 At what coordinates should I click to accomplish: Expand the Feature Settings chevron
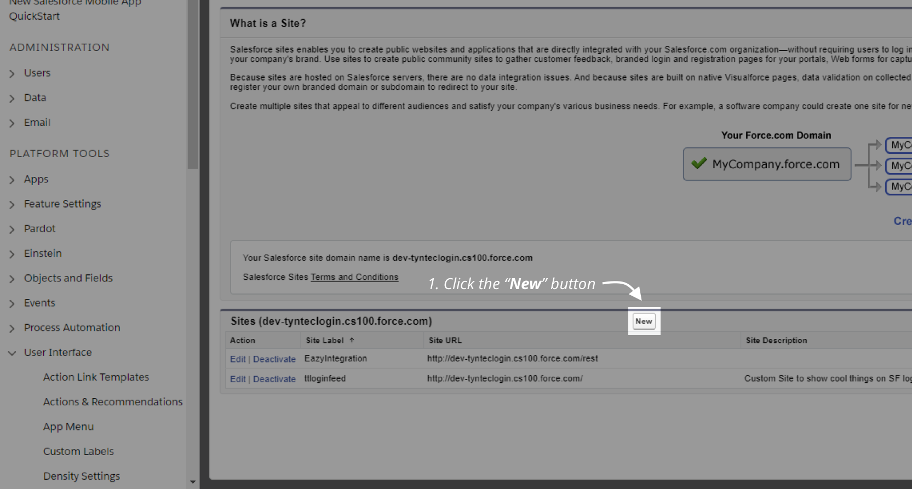pyautogui.click(x=12, y=204)
